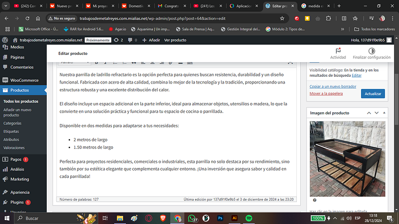Reload the current page

click(27, 18)
